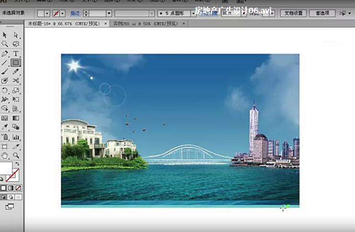Switch paint mode to Gradient
The height and width of the screenshot is (232, 355).
coord(11,188)
